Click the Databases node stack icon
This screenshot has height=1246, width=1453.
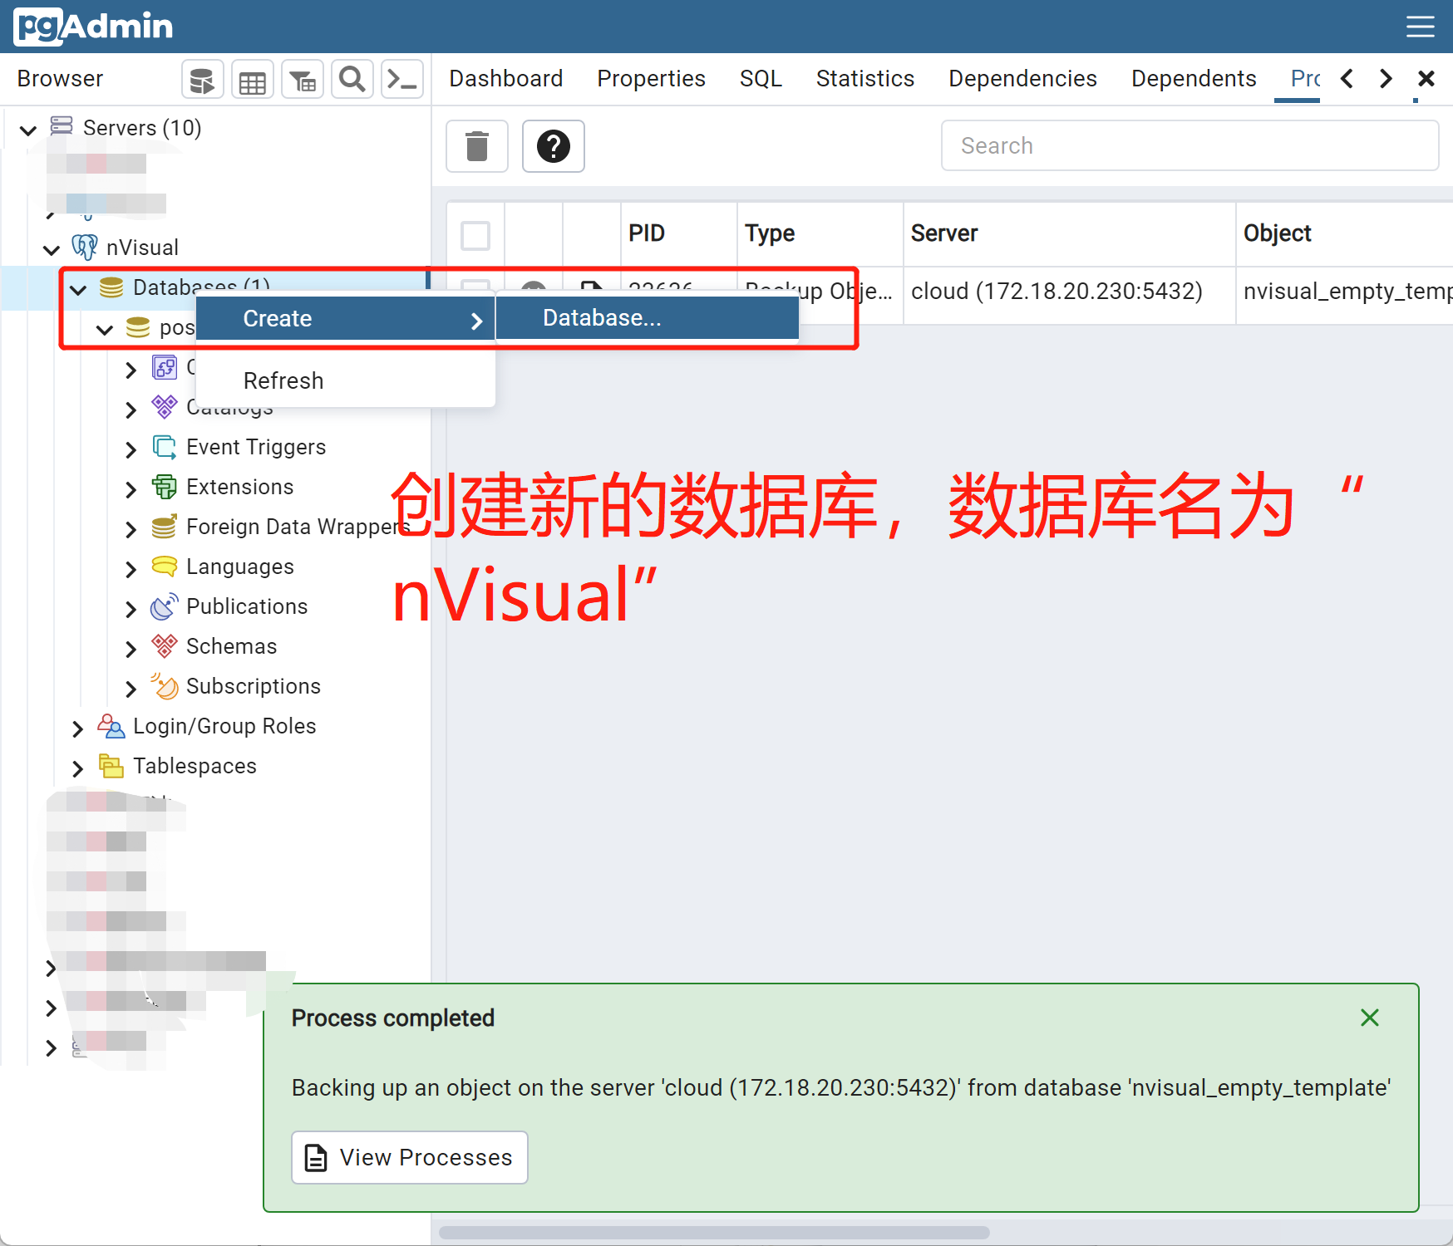(111, 287)
